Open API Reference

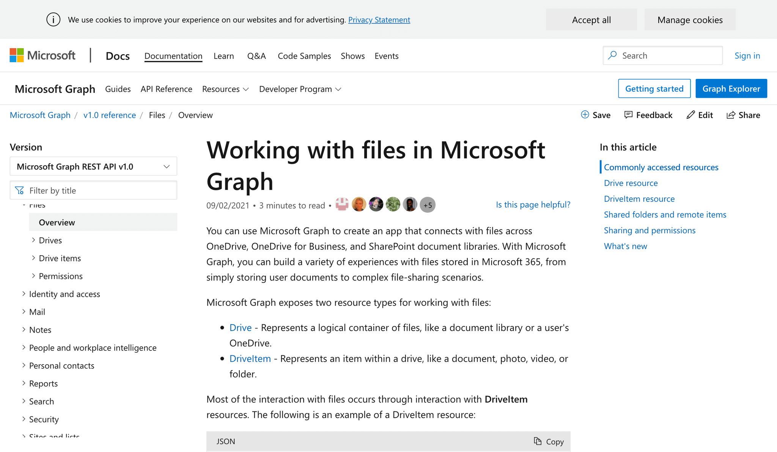point(166,89)
